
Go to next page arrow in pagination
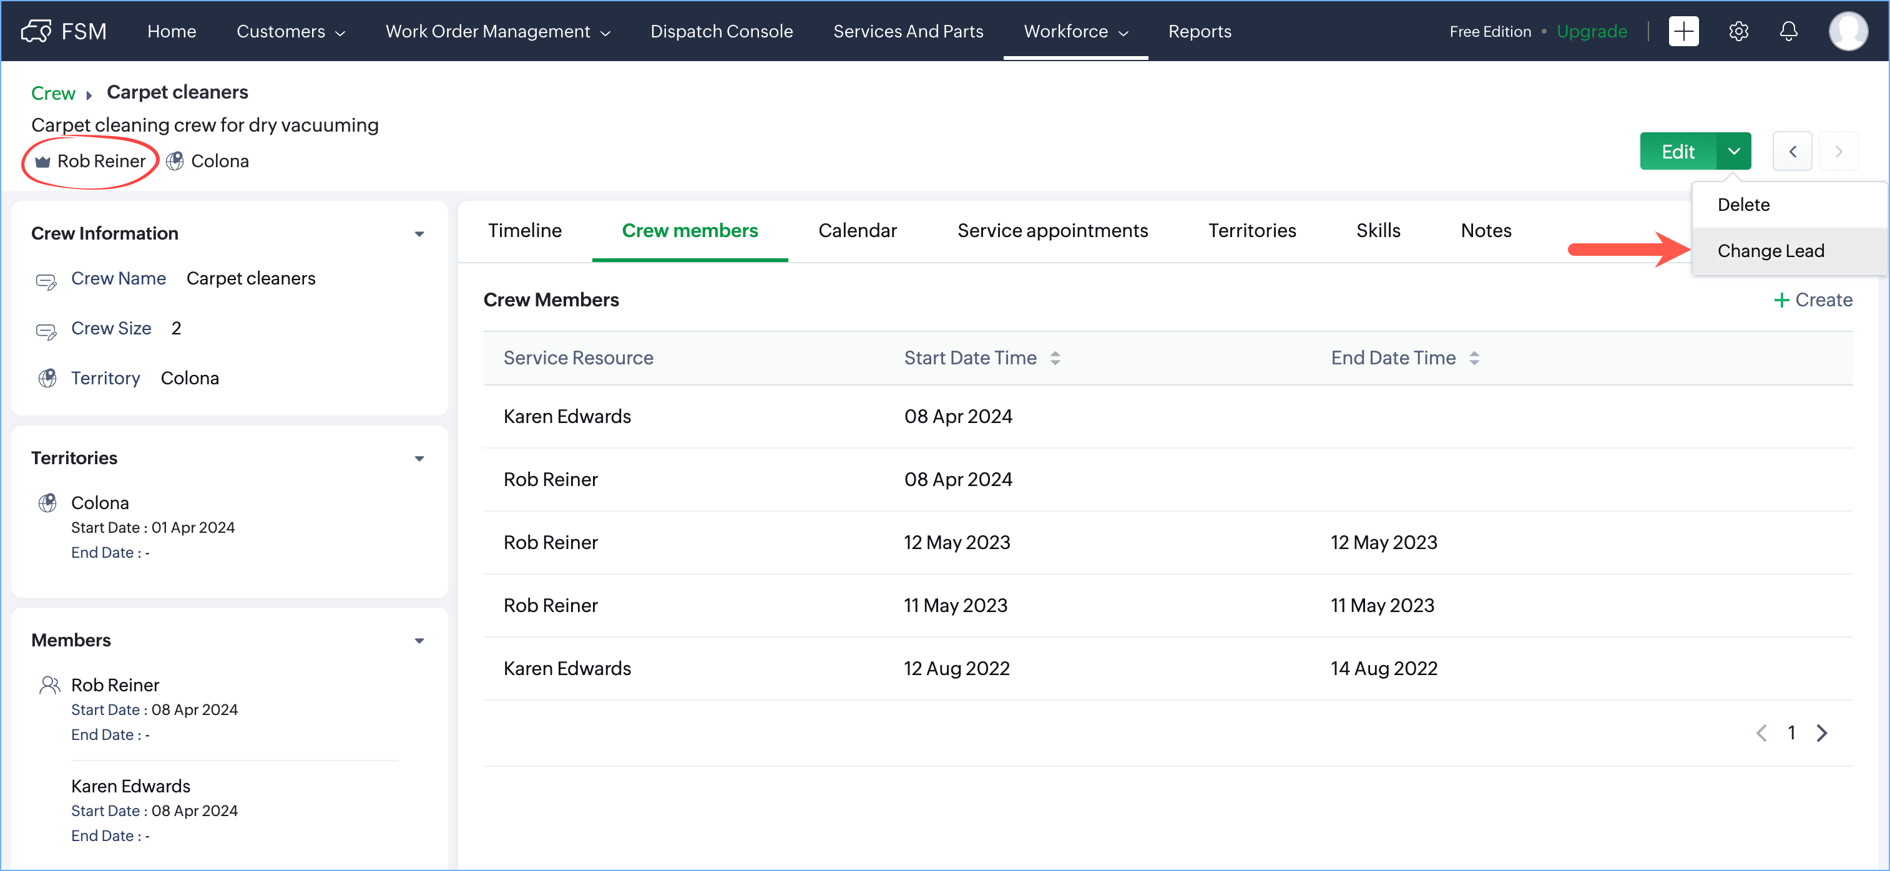click(x=1822, y=732)
